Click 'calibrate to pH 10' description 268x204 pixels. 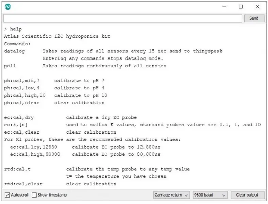pos(81,95)
